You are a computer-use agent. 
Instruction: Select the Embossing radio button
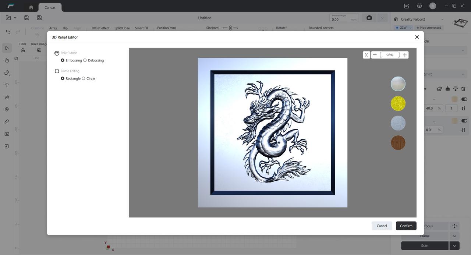click(63, 60)
